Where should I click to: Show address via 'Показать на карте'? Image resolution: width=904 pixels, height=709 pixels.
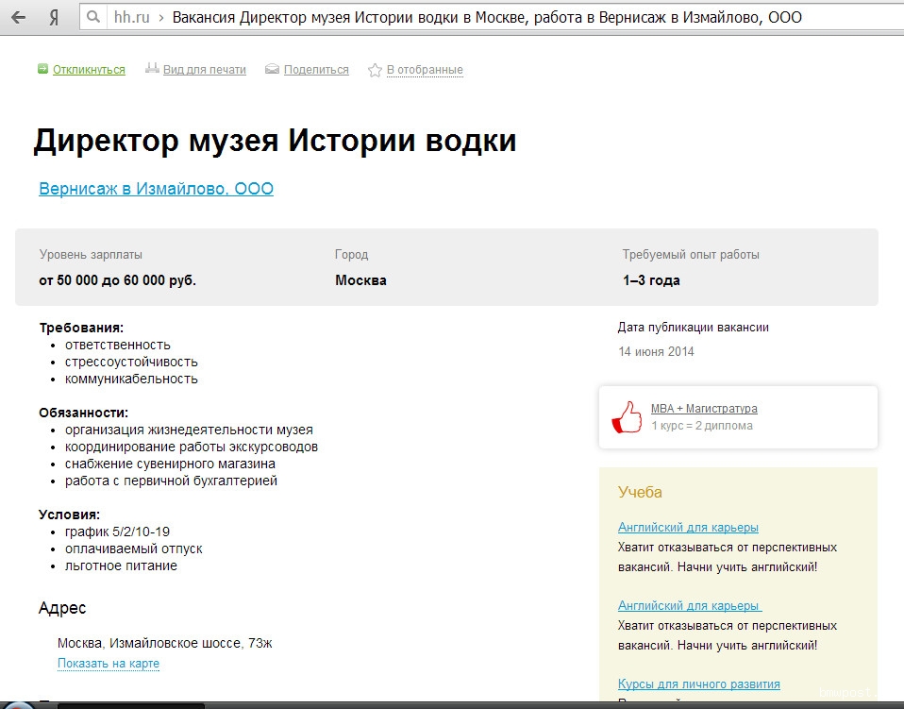pyautogui.click(x=109, y=664)
